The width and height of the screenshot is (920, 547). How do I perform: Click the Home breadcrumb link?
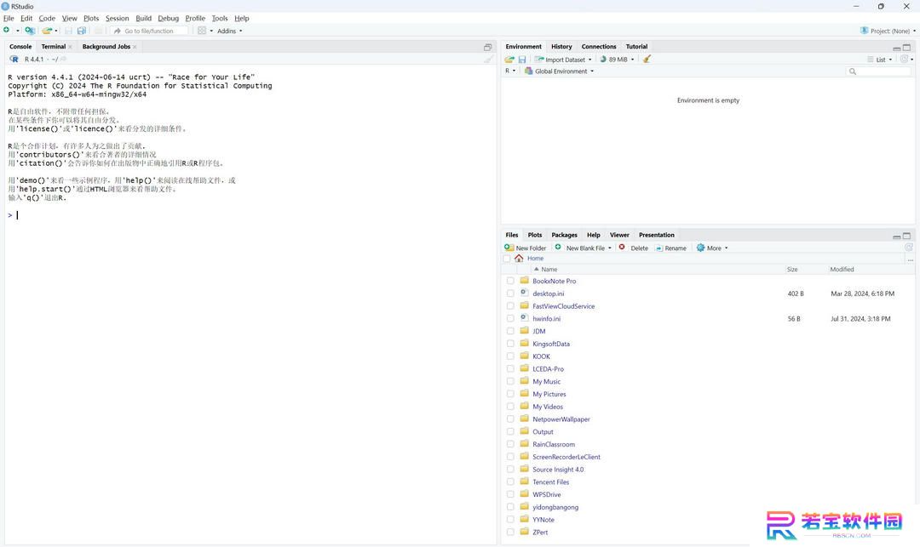coord(535,259)
